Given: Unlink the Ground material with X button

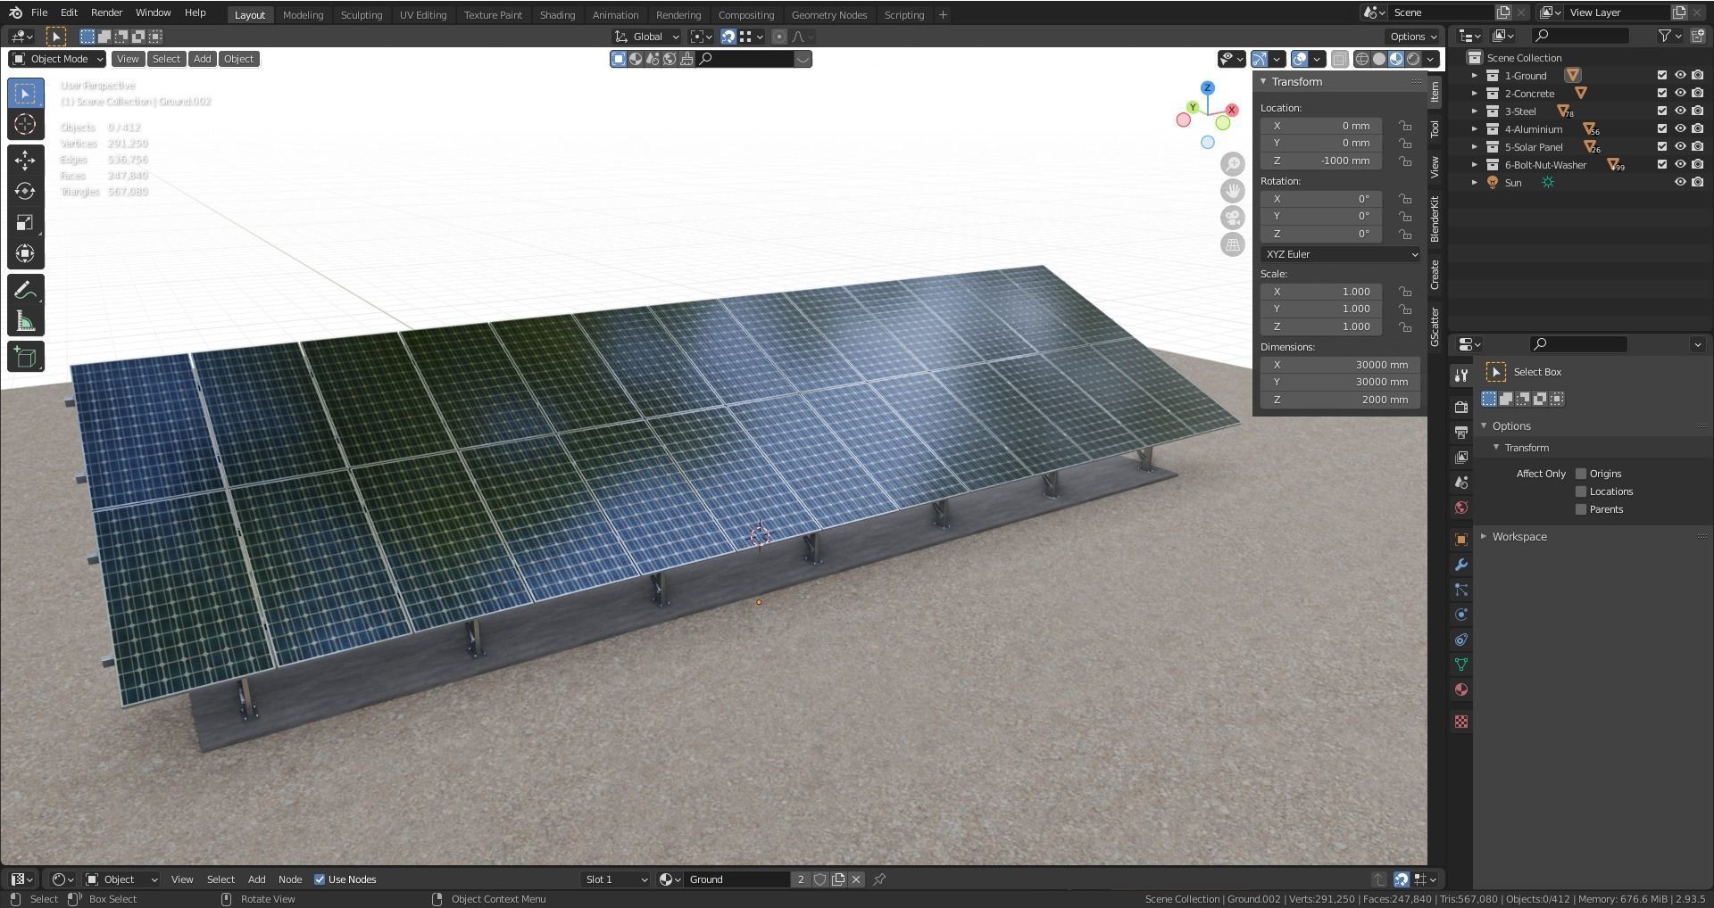Looking at the screenshot, I should [x=856, y=879].
